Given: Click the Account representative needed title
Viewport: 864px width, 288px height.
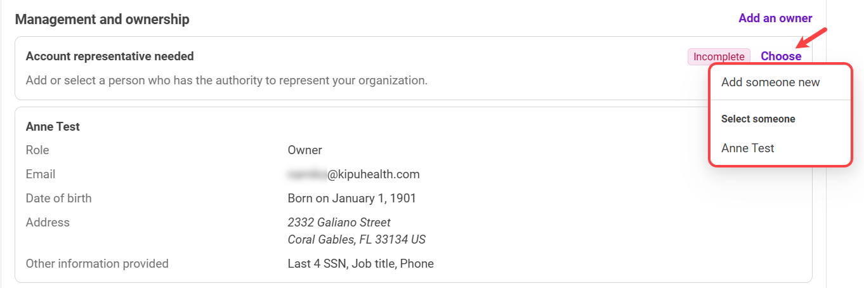Looking at the screenshot, I should pyautogui.click(x=110, y=56).
